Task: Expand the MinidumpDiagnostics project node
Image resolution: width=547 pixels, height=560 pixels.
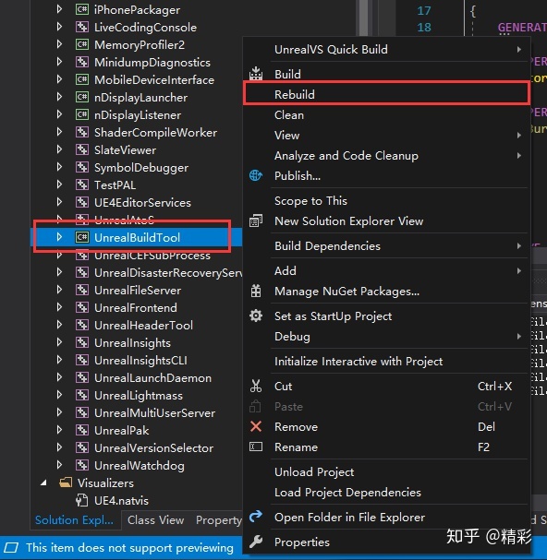Action: [59, 62]
